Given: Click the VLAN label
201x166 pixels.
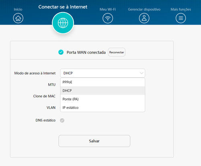Looking at the screenshot, I should pos(51,108).
